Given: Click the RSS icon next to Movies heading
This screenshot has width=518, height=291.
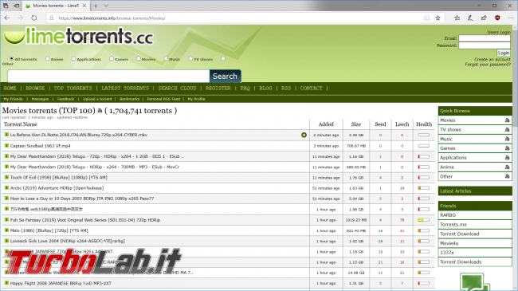Looking at the screenshot, I should point(100,111).
